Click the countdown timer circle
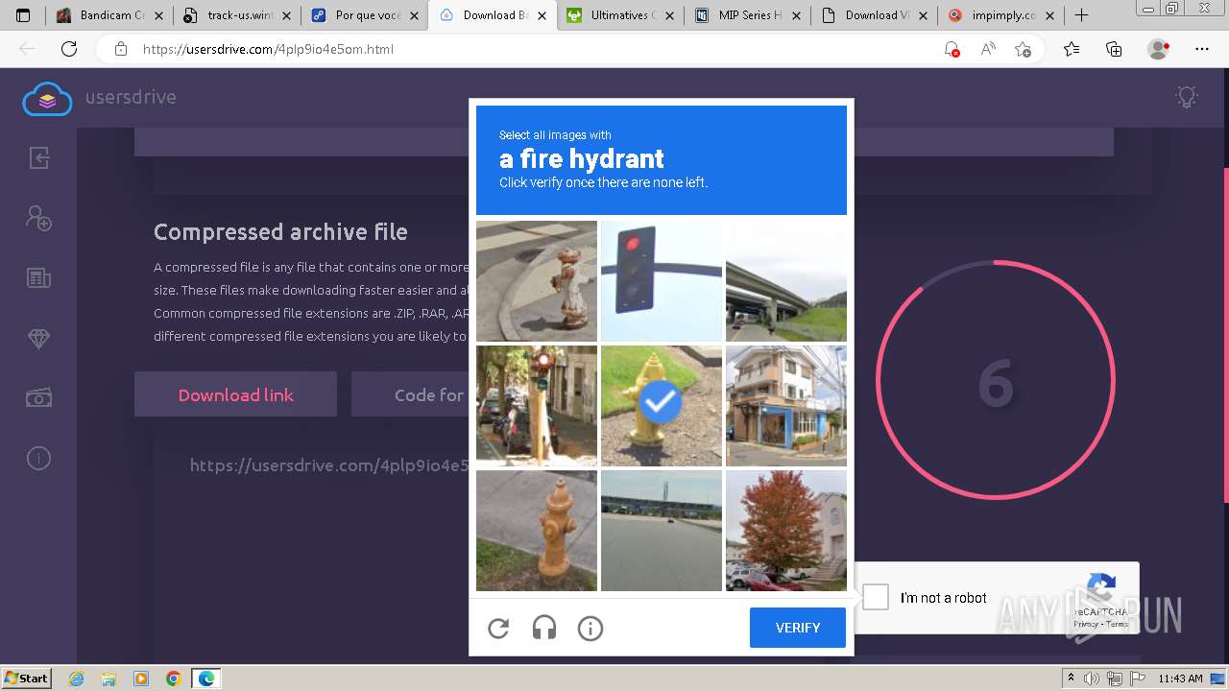 pos(996,380)
